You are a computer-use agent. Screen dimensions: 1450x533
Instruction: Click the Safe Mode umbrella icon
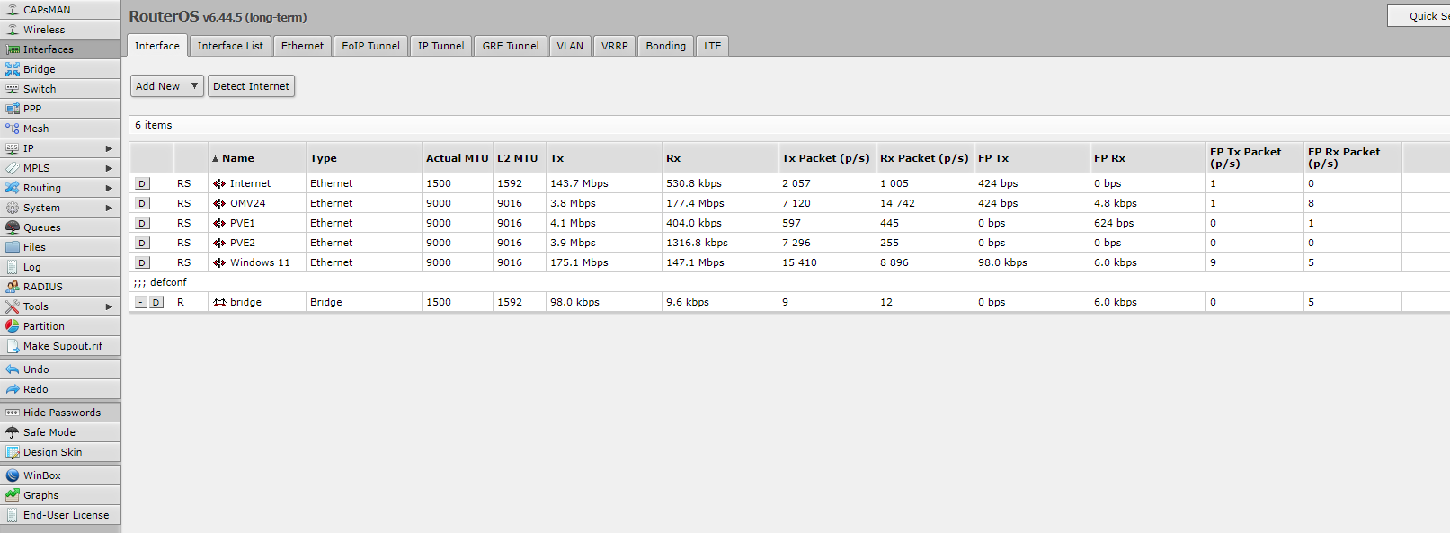(x=13, y=432)
